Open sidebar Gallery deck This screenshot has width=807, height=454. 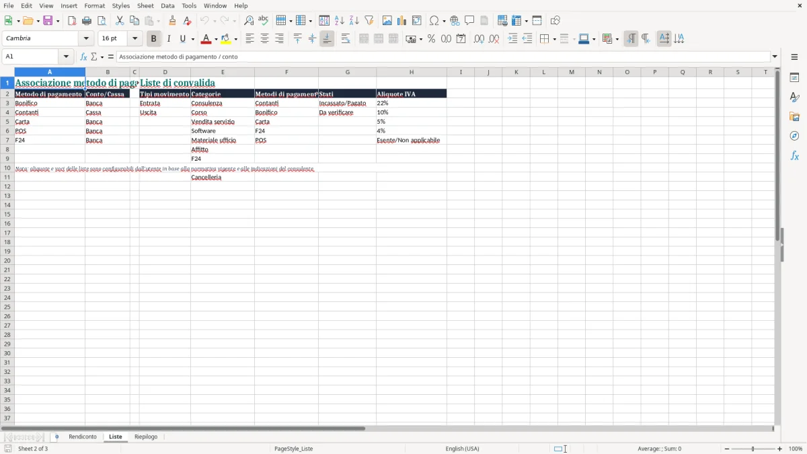click(x=794, y=117)
